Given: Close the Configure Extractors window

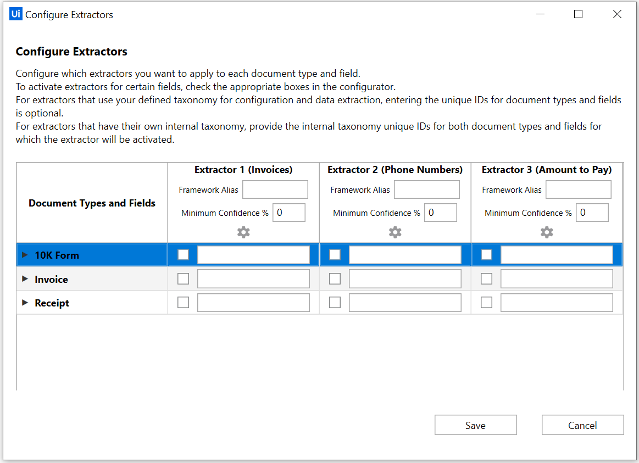Looking at the screenshot, I should pos(617,15).
